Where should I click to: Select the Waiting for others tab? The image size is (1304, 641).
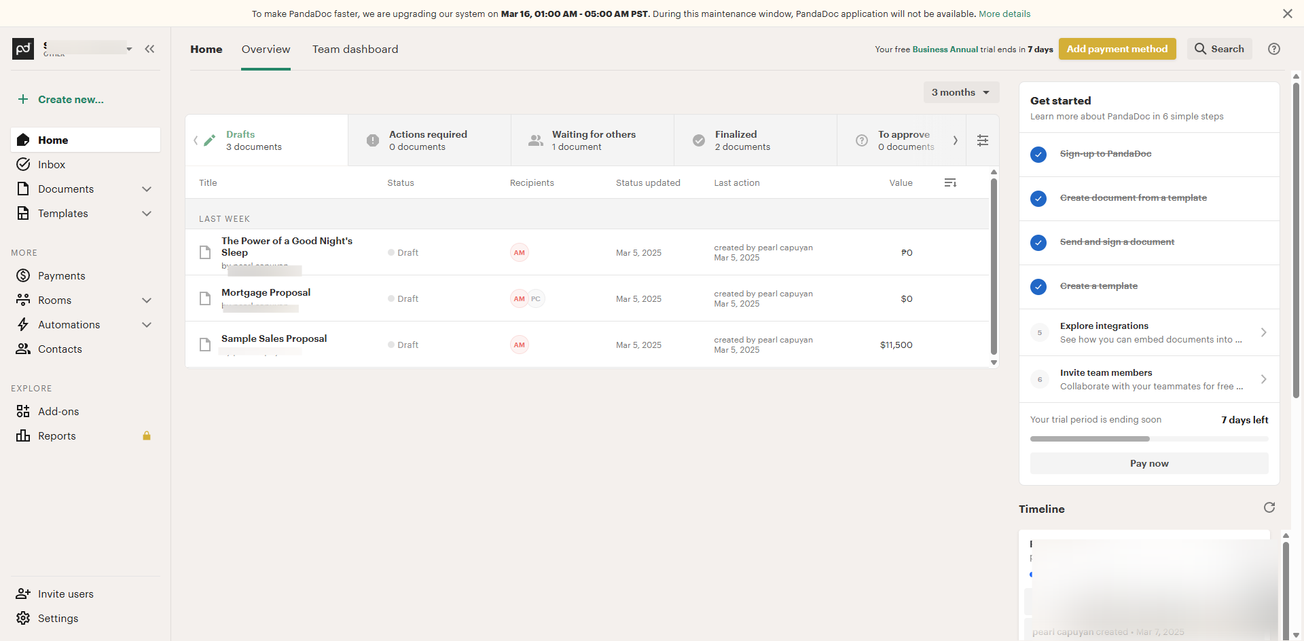(x=592, y=140)
